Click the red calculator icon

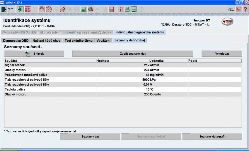[112, 9]
